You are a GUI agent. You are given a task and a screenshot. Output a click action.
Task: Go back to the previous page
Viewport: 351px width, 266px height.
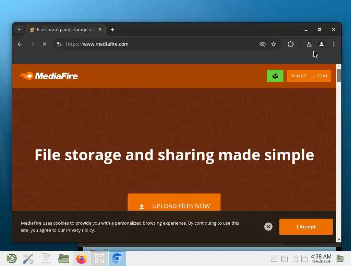20,44
